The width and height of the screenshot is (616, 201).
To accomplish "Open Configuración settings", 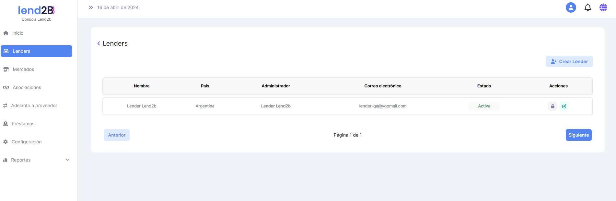I will pyautogui.click(x=26, y=142).
